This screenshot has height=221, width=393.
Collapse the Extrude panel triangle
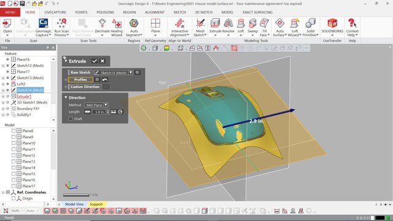point(66,61)
